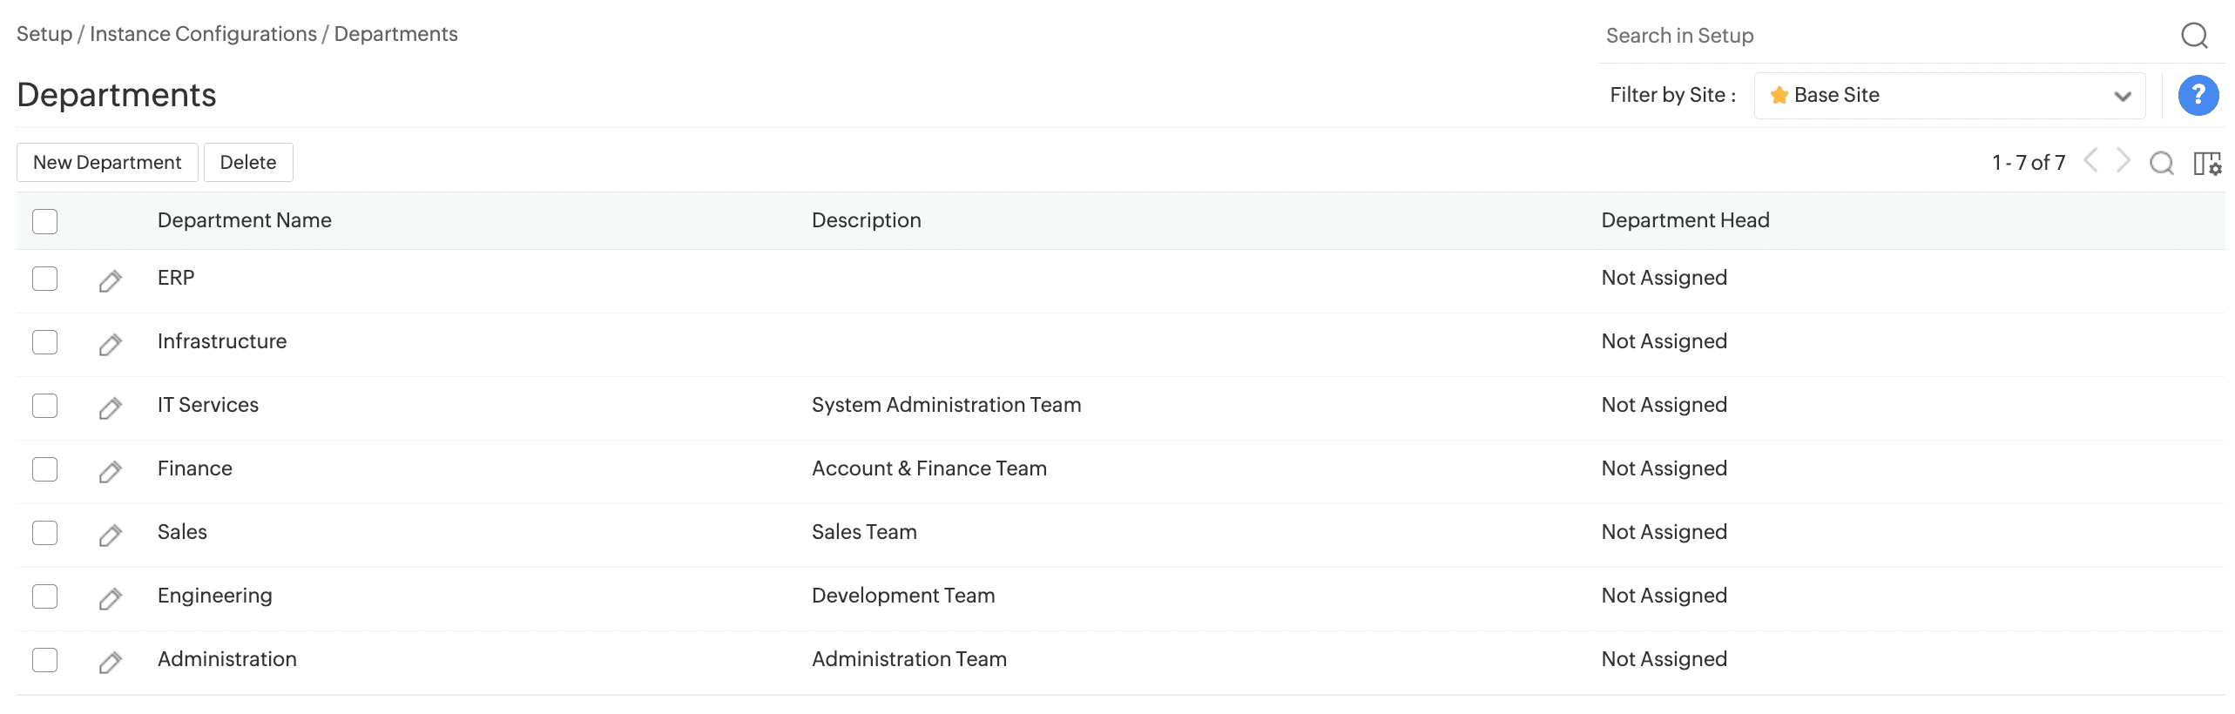Edit the Infrastructure department row
2235x714 pixels.
coord(110,344)
